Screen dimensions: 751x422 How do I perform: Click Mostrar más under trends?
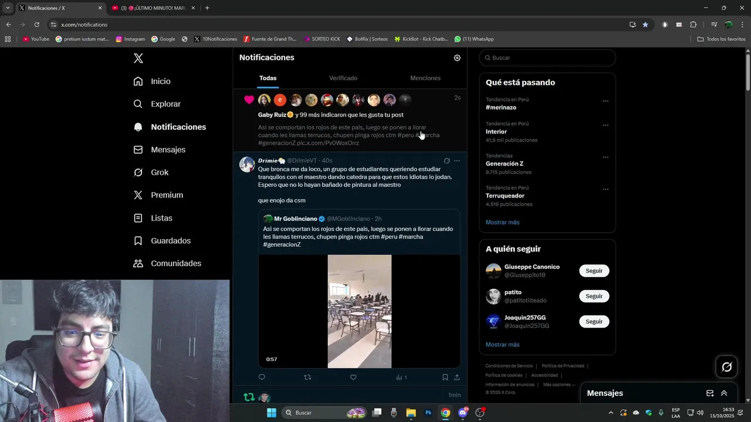pos(502,223)
